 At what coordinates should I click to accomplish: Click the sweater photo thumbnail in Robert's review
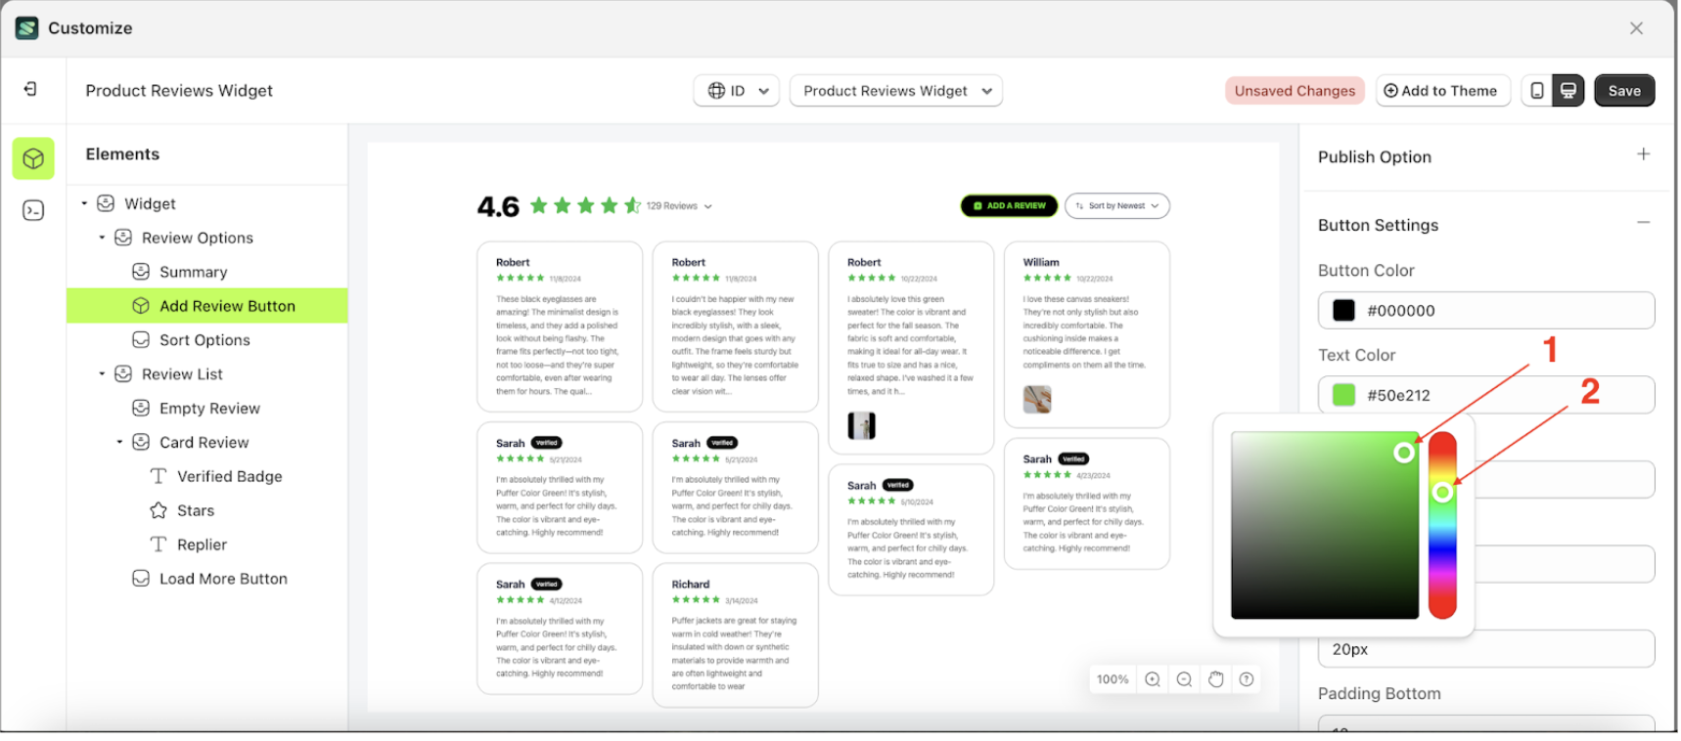pos(861,425)
